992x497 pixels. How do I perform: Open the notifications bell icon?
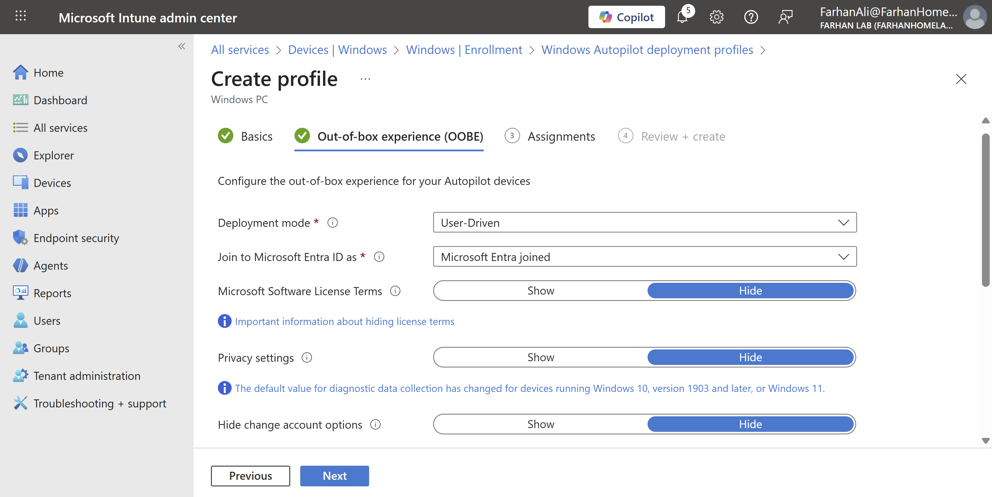[682, 17]
